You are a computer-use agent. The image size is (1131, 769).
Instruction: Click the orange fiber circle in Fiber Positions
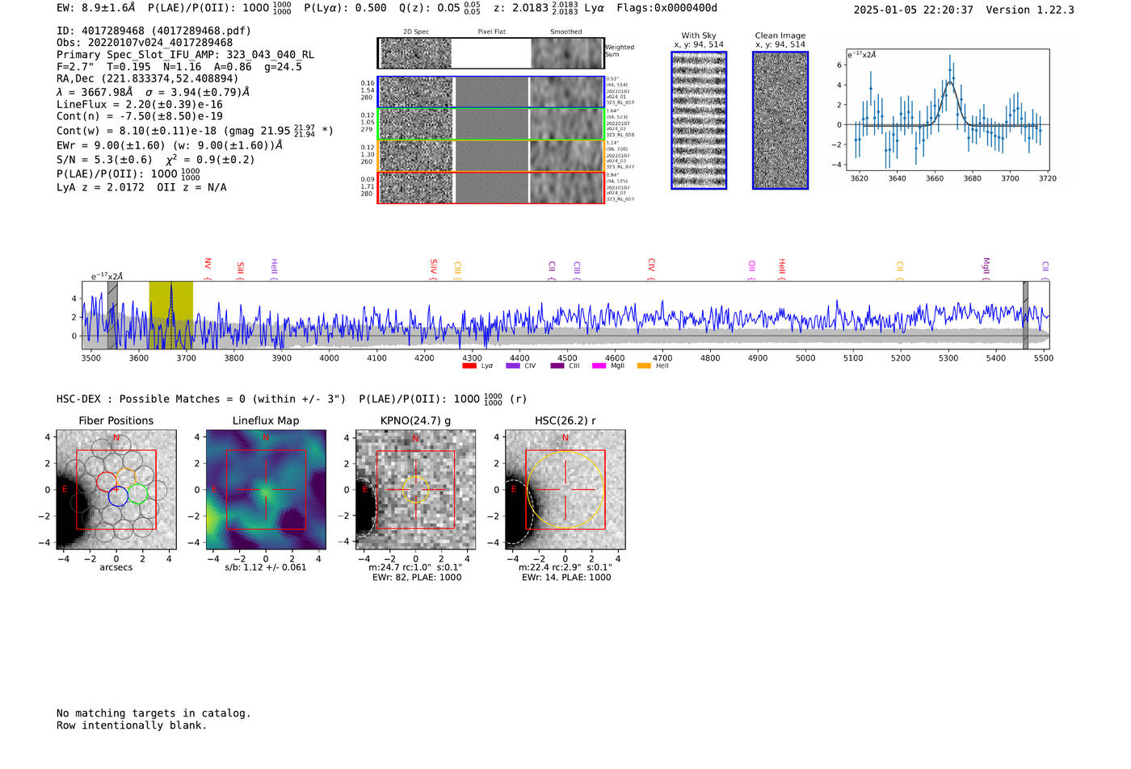point(126,478)
